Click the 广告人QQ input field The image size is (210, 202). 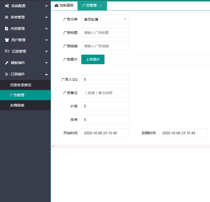pos(105,79)
